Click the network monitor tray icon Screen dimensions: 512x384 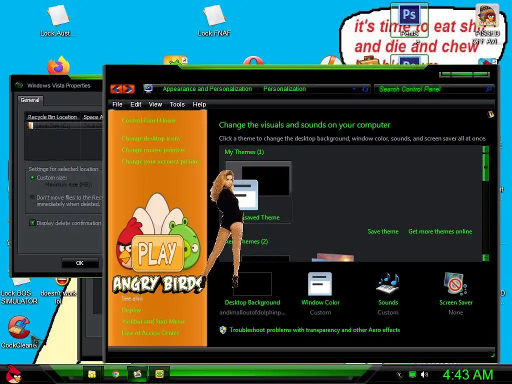click(412, 374)
